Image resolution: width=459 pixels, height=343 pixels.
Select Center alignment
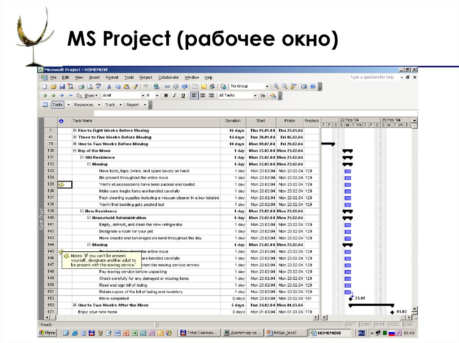(x=203, y=96)
